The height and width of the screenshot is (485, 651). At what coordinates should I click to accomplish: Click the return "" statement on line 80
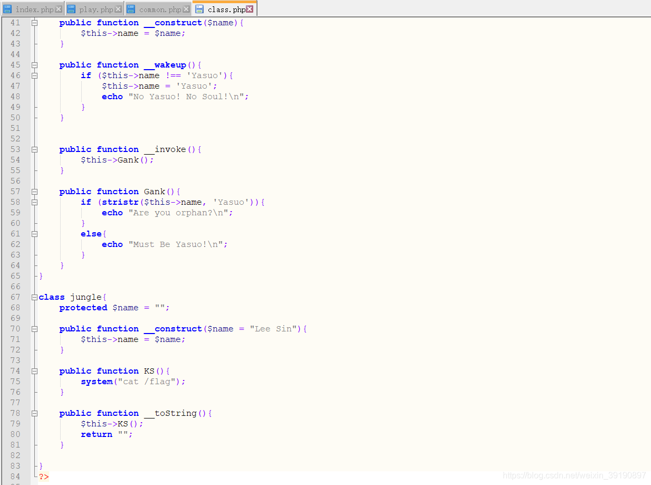(x=107, y=434)
